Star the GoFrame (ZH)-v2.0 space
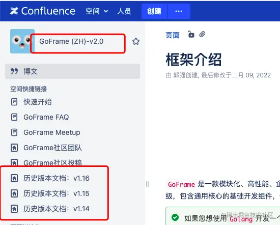 pyautogui.click(x=136, y=41)
